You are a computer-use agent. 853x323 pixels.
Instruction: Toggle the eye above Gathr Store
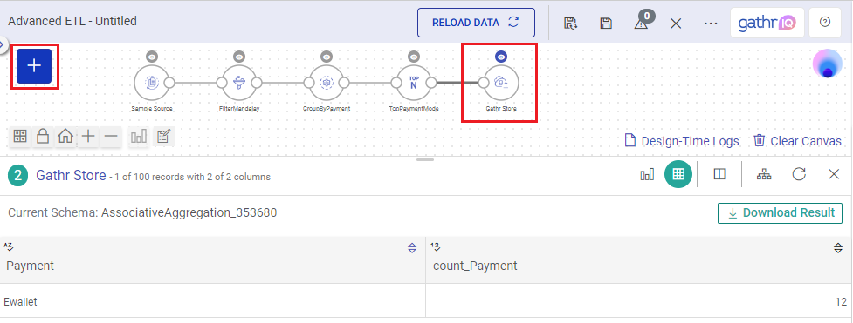501,57
